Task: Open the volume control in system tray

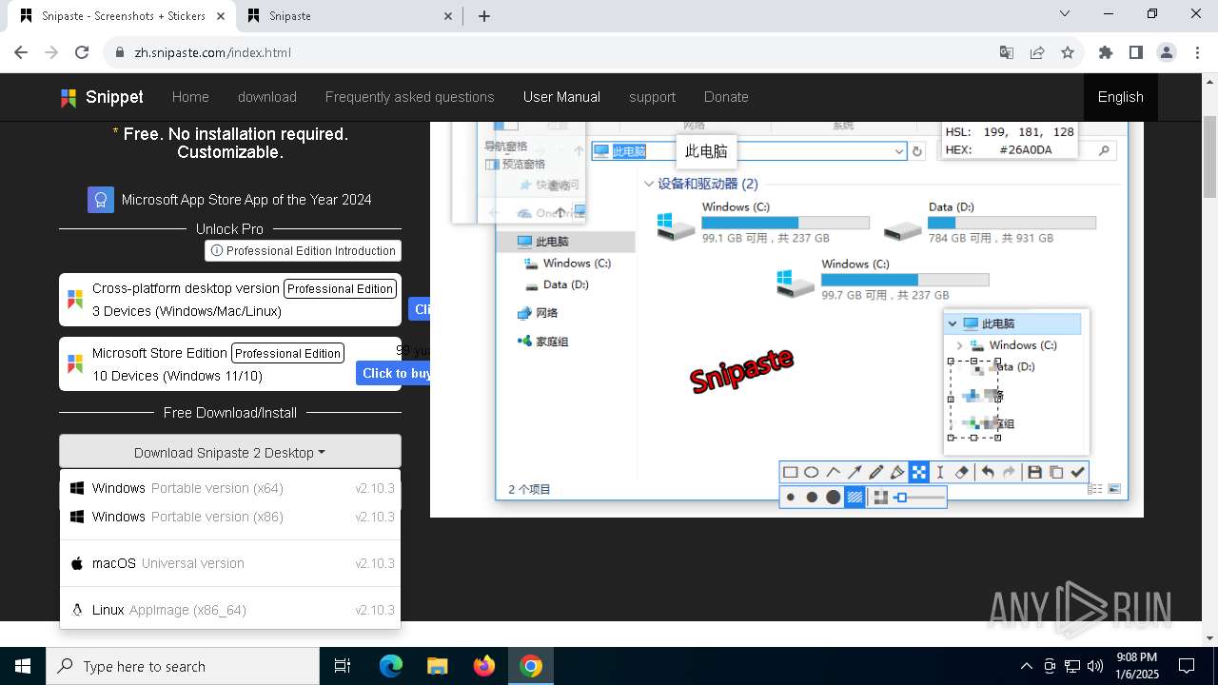Action: [1095, 666]
